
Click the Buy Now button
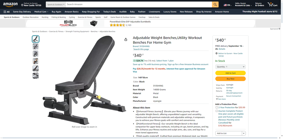[230, 79]
